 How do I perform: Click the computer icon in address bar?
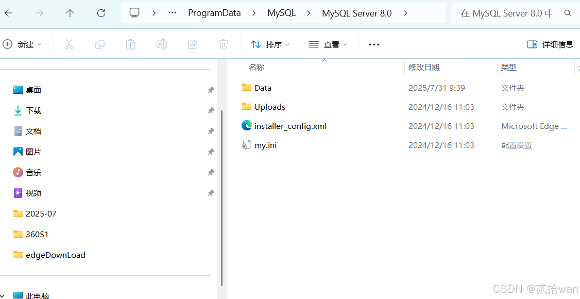(134, 13)
